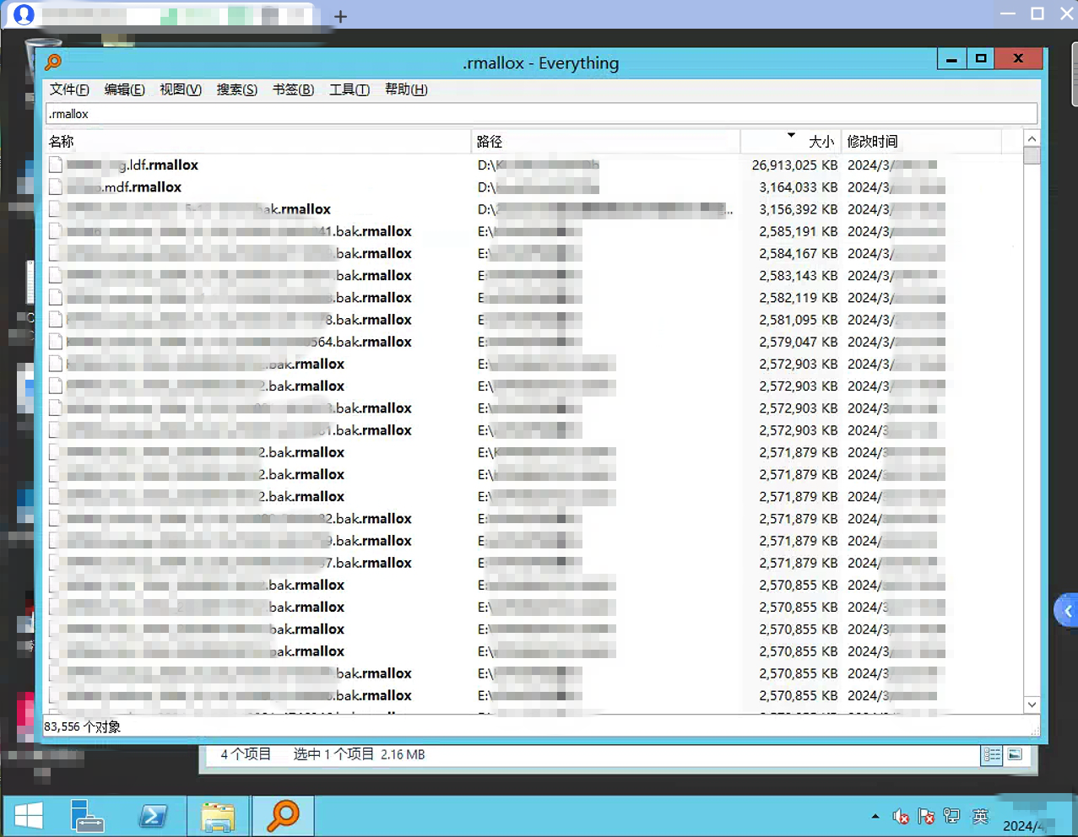This screenshot has width=1078, height=837.
Task: Open the 工具(T) menu
Action: [349, 89]
